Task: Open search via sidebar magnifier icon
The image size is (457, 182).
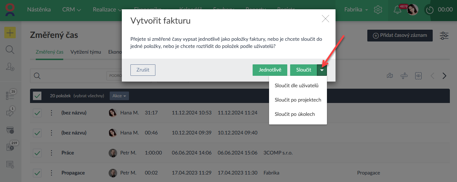Action: (10, 50)
